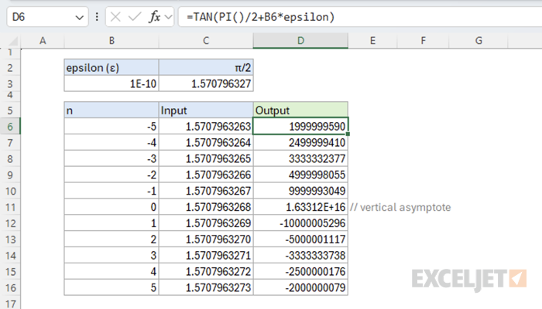This screenshot has height=309, width=542.
Task: Click the Cancel (X) formula icon
Action: 115,16
